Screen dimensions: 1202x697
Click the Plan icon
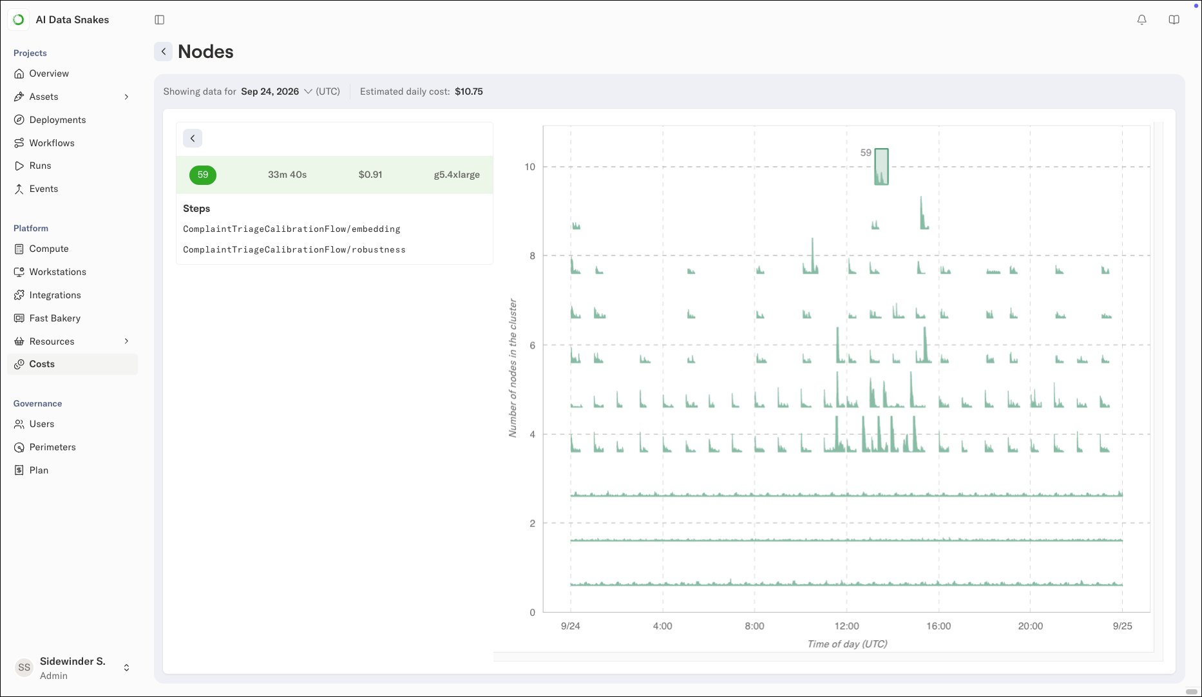pyautogui.click(x=19, y=470)
